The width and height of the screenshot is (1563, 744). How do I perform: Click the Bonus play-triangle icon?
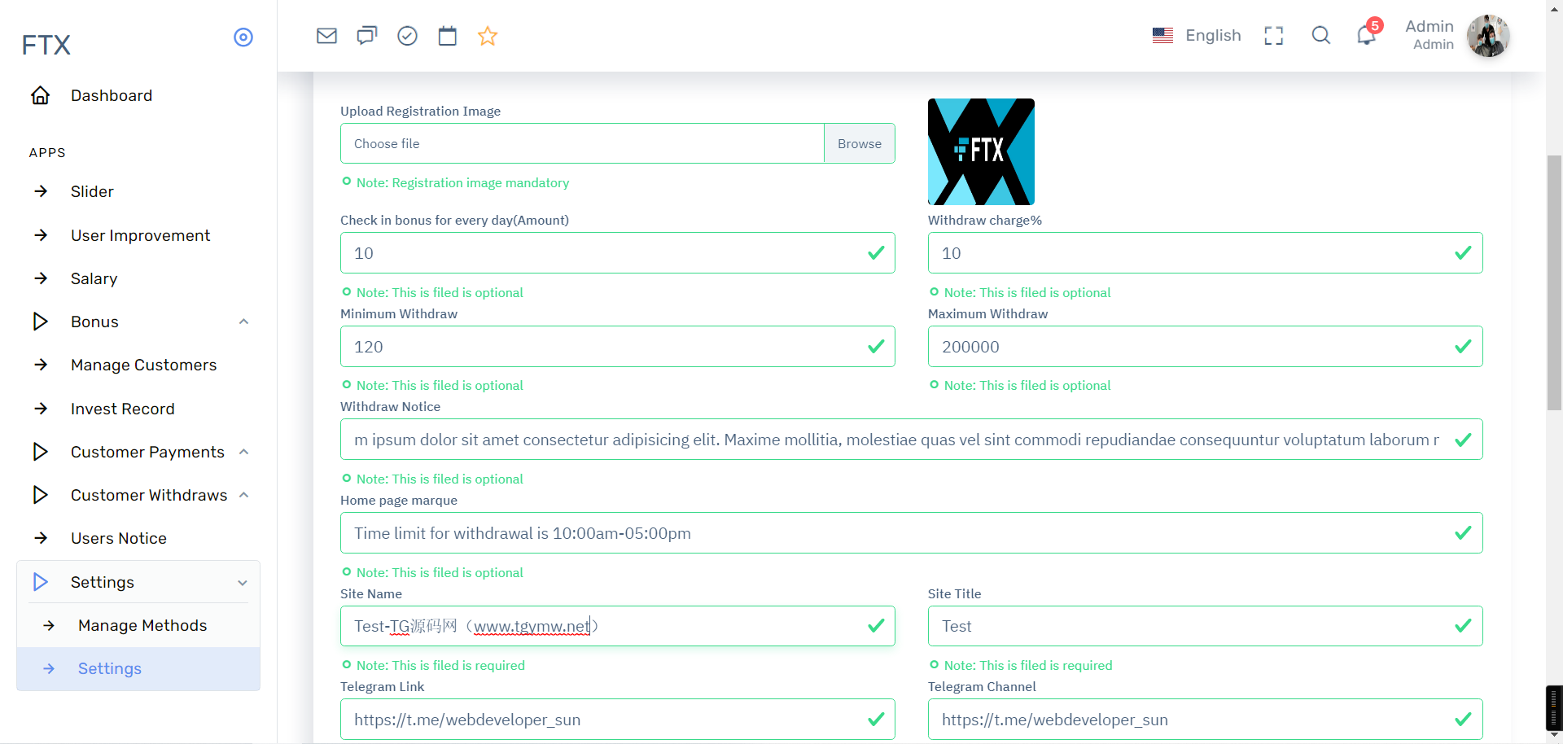click(40, 322)
